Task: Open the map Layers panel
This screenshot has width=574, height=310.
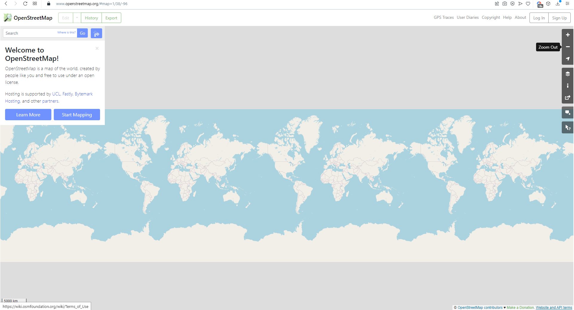Action: tap(567, 74)
